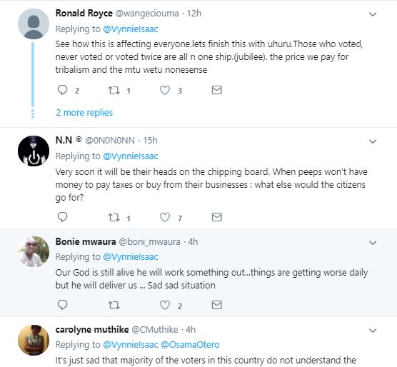This screenshot has height=367, width=397.
Task: Retweet Ronald Royce's tweet
Action: pos(114,90)
